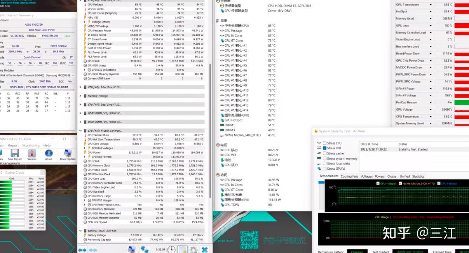The image size is (469, 253).
Task: Toggle NVMe Micron_3400_MTFD graph checkbox
Action: point(400,183)
